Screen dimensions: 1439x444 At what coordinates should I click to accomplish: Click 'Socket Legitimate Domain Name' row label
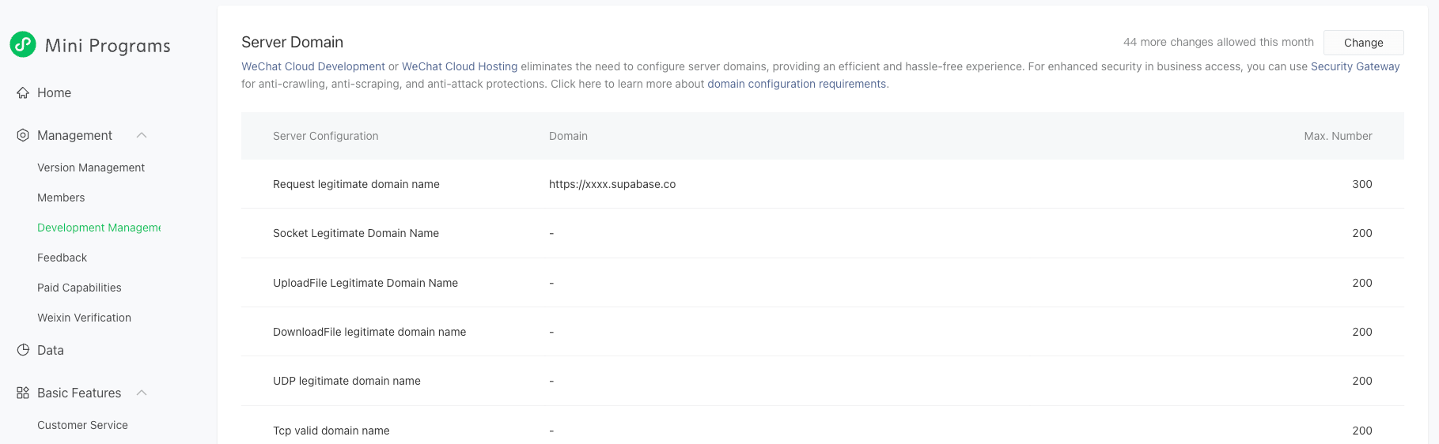click(356, 233)
